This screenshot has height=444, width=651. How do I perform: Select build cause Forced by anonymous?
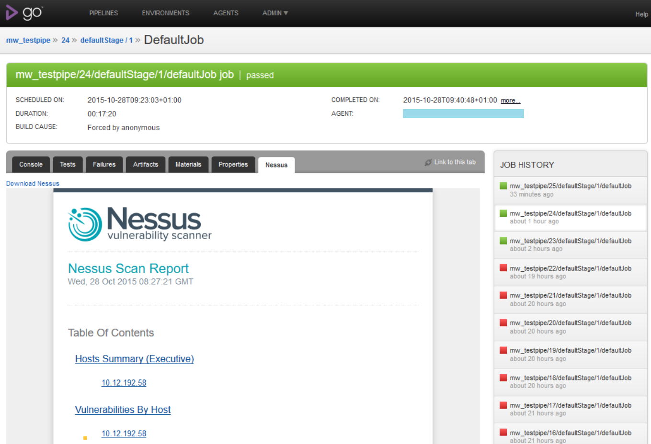124,128
